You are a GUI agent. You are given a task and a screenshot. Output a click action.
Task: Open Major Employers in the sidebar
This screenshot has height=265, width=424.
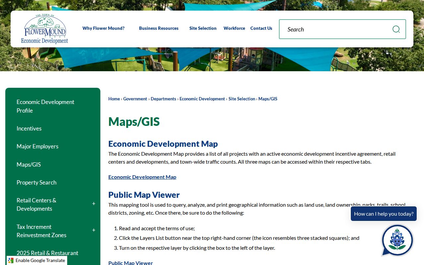coord(37,146)
